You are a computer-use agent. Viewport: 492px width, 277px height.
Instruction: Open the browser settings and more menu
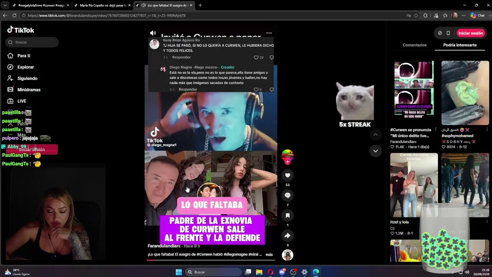(464, 15)
